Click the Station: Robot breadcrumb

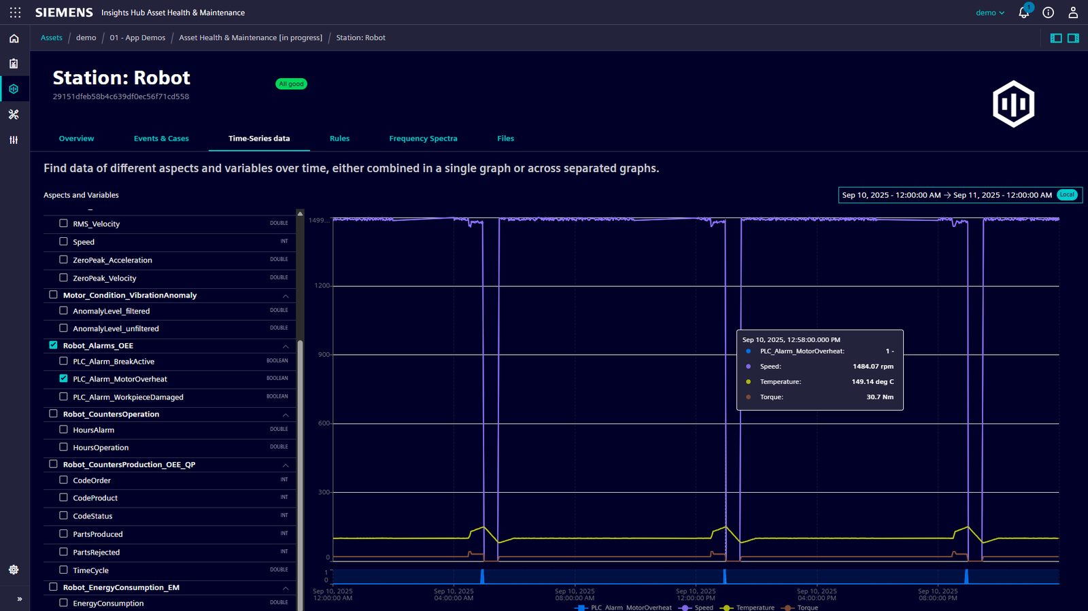coord(360,38)
